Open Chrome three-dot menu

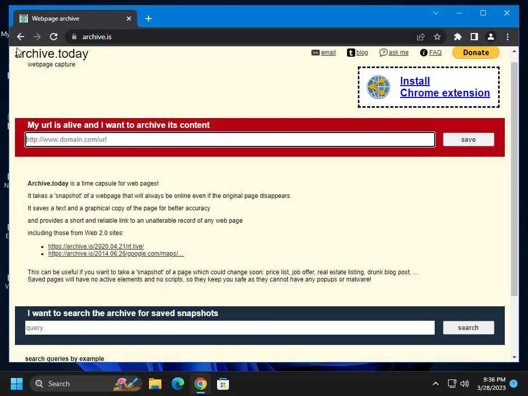coord(507,37)
